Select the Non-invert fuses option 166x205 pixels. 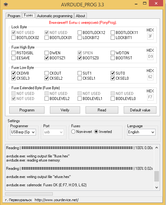[x=82, y=132]
